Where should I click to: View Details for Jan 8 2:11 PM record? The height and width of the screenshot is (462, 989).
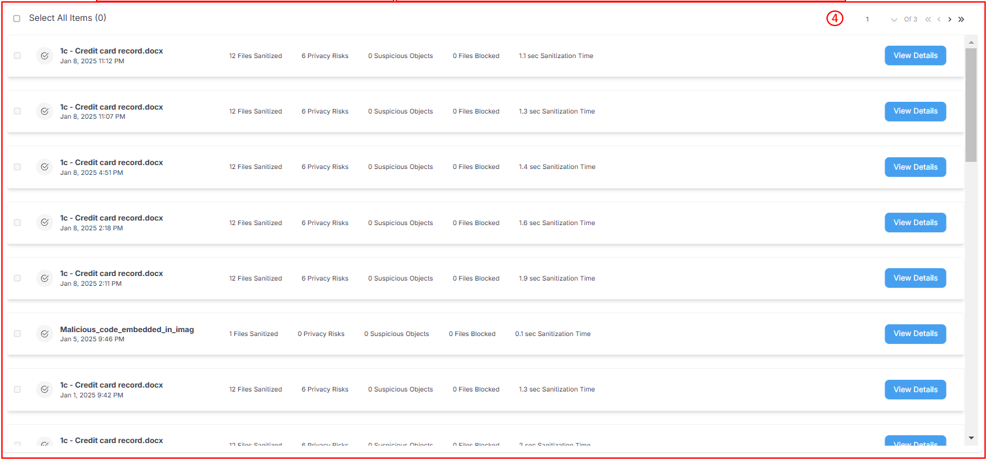tap(915, 278)
